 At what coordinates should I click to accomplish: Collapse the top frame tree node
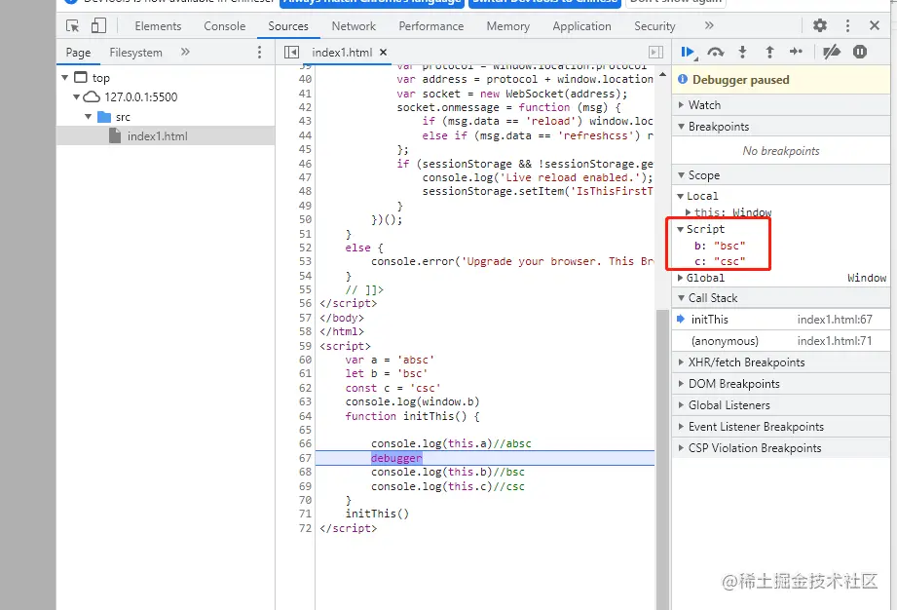tap(64, 77)
